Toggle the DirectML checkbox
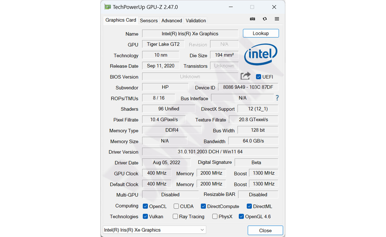Viewport: 386px width, 237px height. click(249, 206)
